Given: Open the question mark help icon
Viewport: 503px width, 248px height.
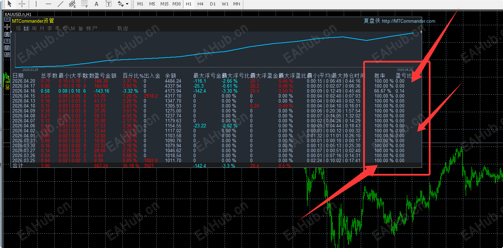Looking at the screenshot, I should point(7,41).
